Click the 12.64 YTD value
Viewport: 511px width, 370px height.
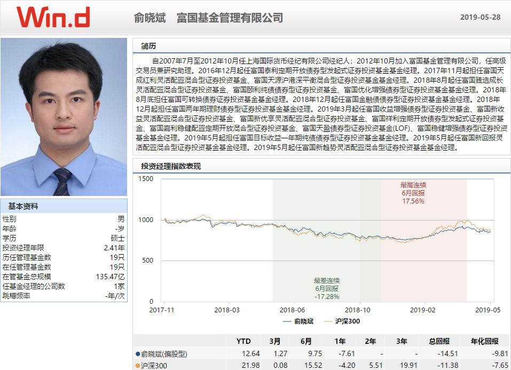(x=251, y=353)
